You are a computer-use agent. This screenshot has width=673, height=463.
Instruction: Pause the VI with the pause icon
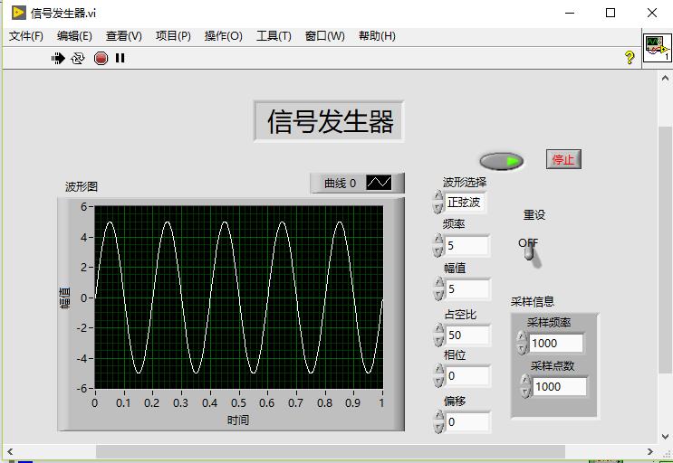120,58
